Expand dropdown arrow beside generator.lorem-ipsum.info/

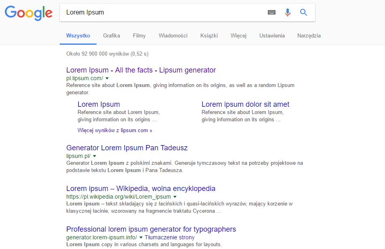tap(141, 237)
